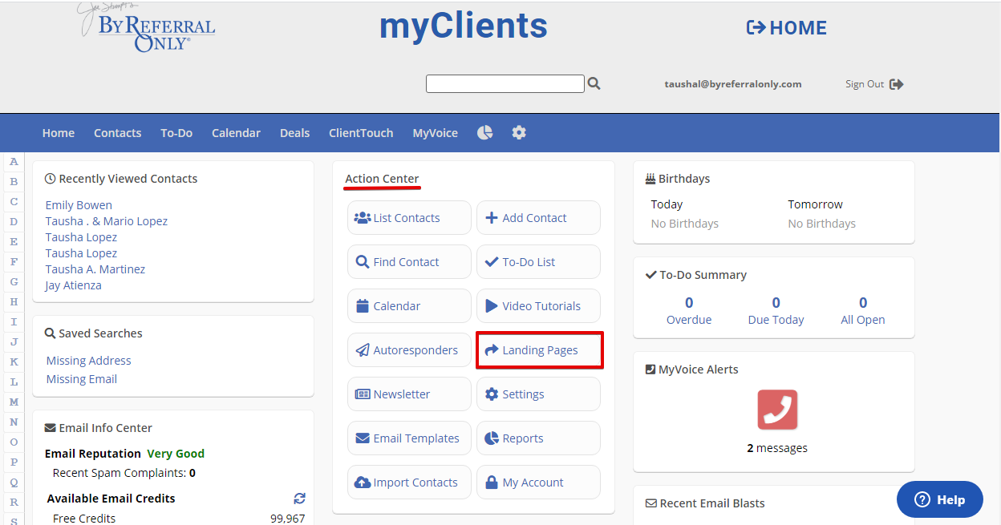
Task: Click the 2 messages text
Action: tap(777, 448)
